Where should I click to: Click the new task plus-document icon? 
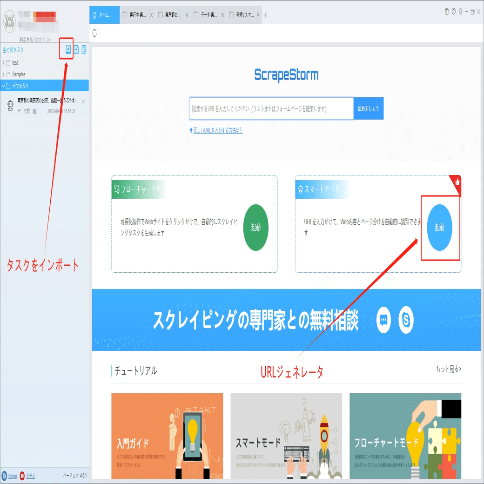pyautogui.click(x=76, y=49)
